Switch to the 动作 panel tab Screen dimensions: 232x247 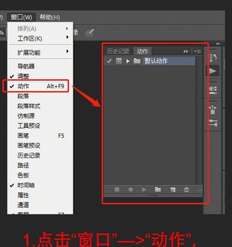(x=142, y=51)
